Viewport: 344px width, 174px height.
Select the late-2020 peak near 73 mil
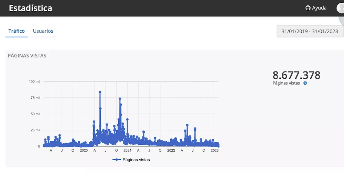click(x=120, y=99)
